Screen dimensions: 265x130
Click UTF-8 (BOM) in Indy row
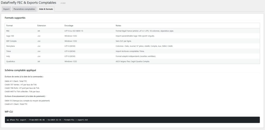click(x=70, y=56)
